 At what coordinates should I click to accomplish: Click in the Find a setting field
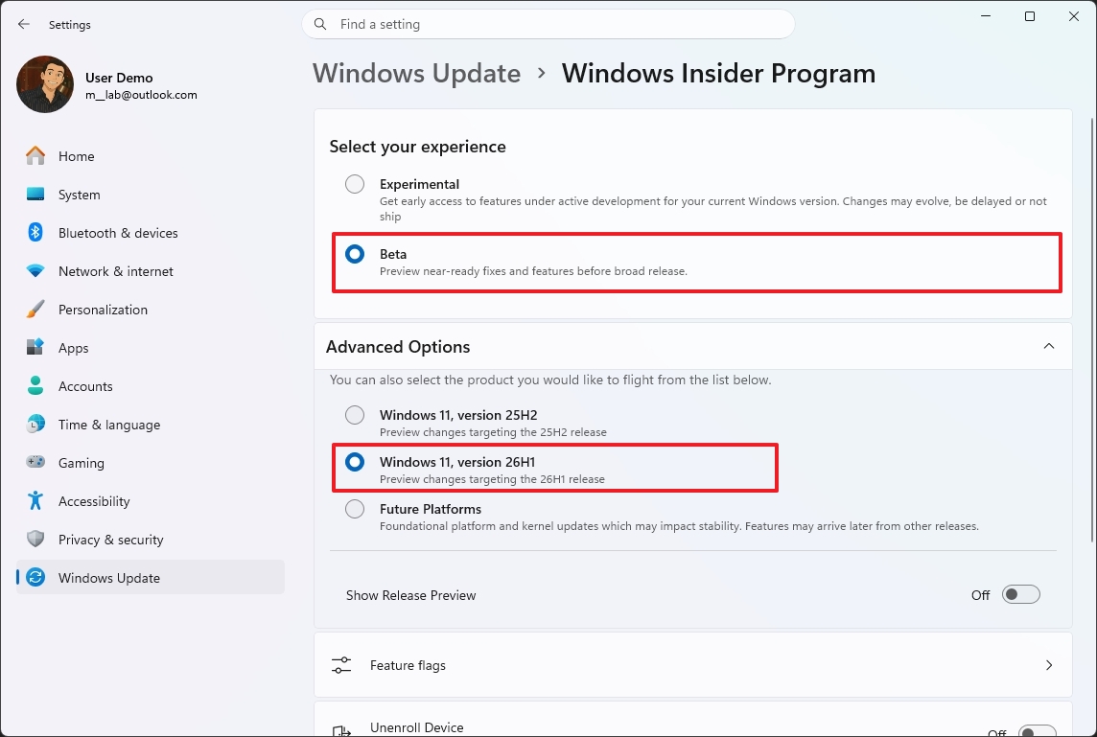click(x=548, y=25)
